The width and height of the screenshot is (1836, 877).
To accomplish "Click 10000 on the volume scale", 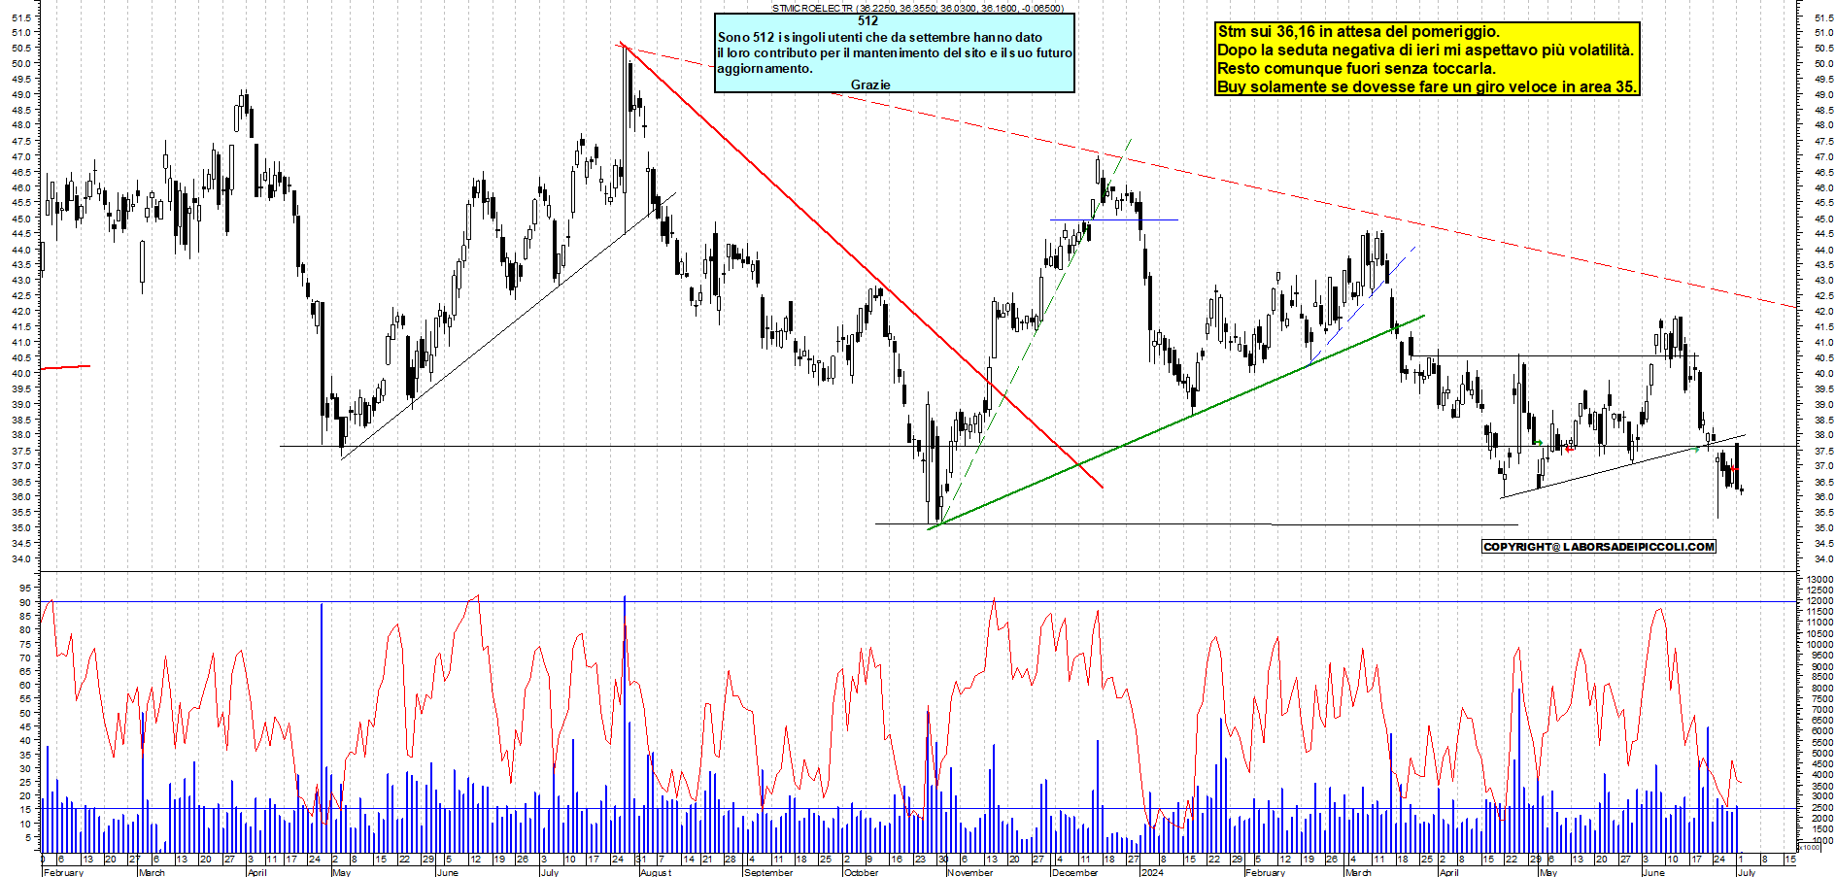I will click(x=1819, y=644).
